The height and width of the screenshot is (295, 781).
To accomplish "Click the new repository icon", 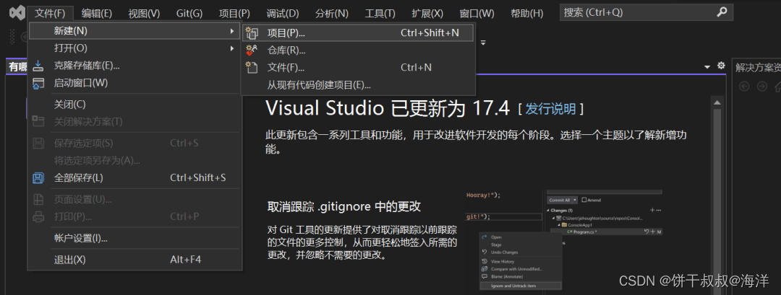I will (x=252, y=50).
